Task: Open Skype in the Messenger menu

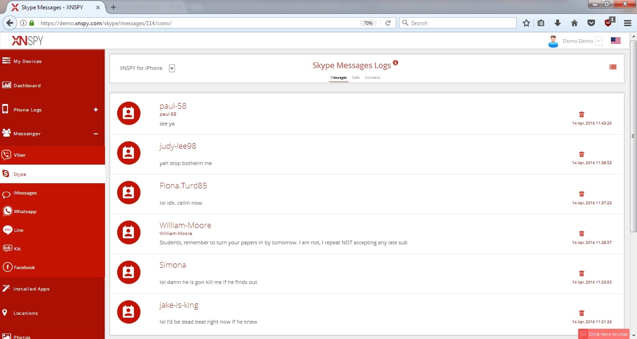Action: coord(52,174)
